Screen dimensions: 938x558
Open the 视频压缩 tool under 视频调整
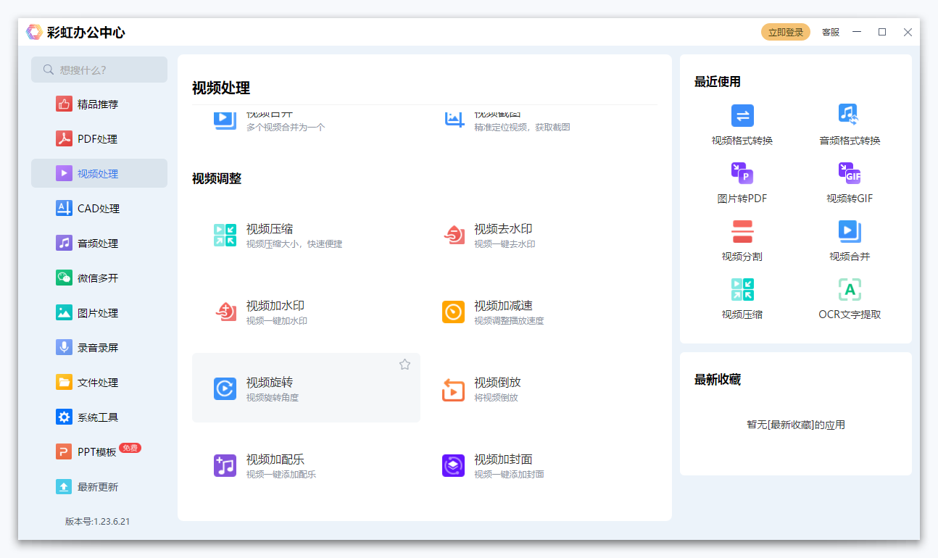[306, 235]
